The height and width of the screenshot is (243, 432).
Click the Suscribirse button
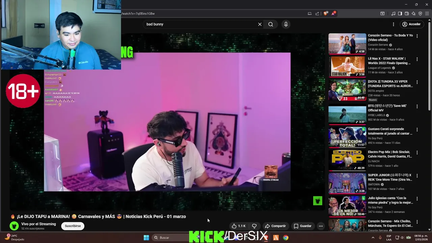(x=73, y=226)
